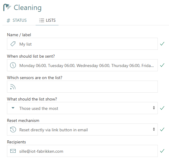Image resolution: width=169 pixels, height=163 pixels.
Task: Click up-down arrows on Reset mechanism select
Action: (154, 129)
